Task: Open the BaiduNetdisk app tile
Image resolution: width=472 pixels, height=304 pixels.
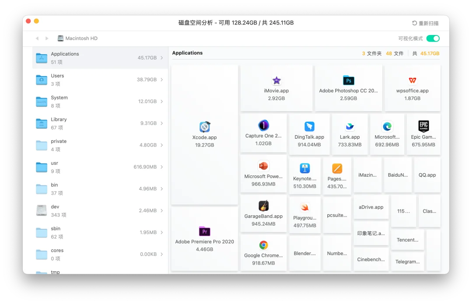Action: pyautogui.click(x=398, y=175)
